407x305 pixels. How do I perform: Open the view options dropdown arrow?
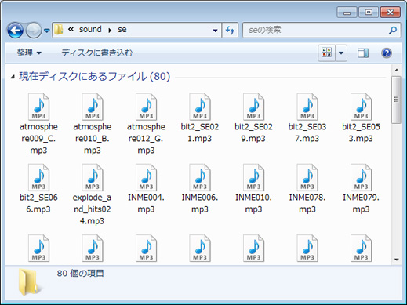click(341, 53)
